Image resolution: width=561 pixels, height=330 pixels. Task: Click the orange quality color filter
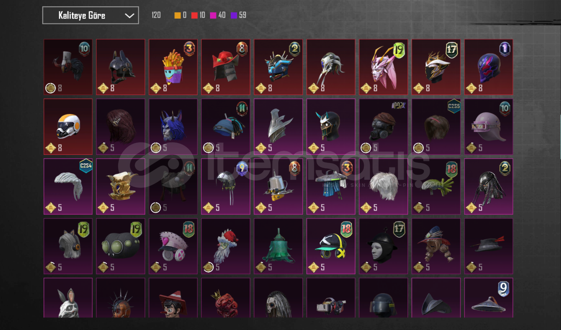click(x=178, y=15)
